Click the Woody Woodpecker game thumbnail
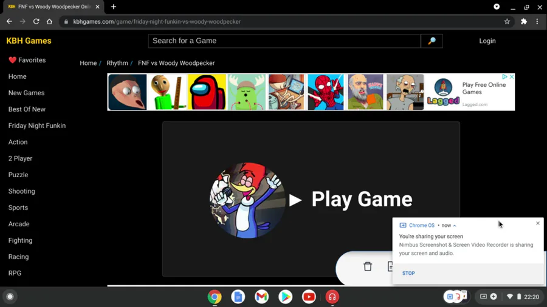 [247, 200]
